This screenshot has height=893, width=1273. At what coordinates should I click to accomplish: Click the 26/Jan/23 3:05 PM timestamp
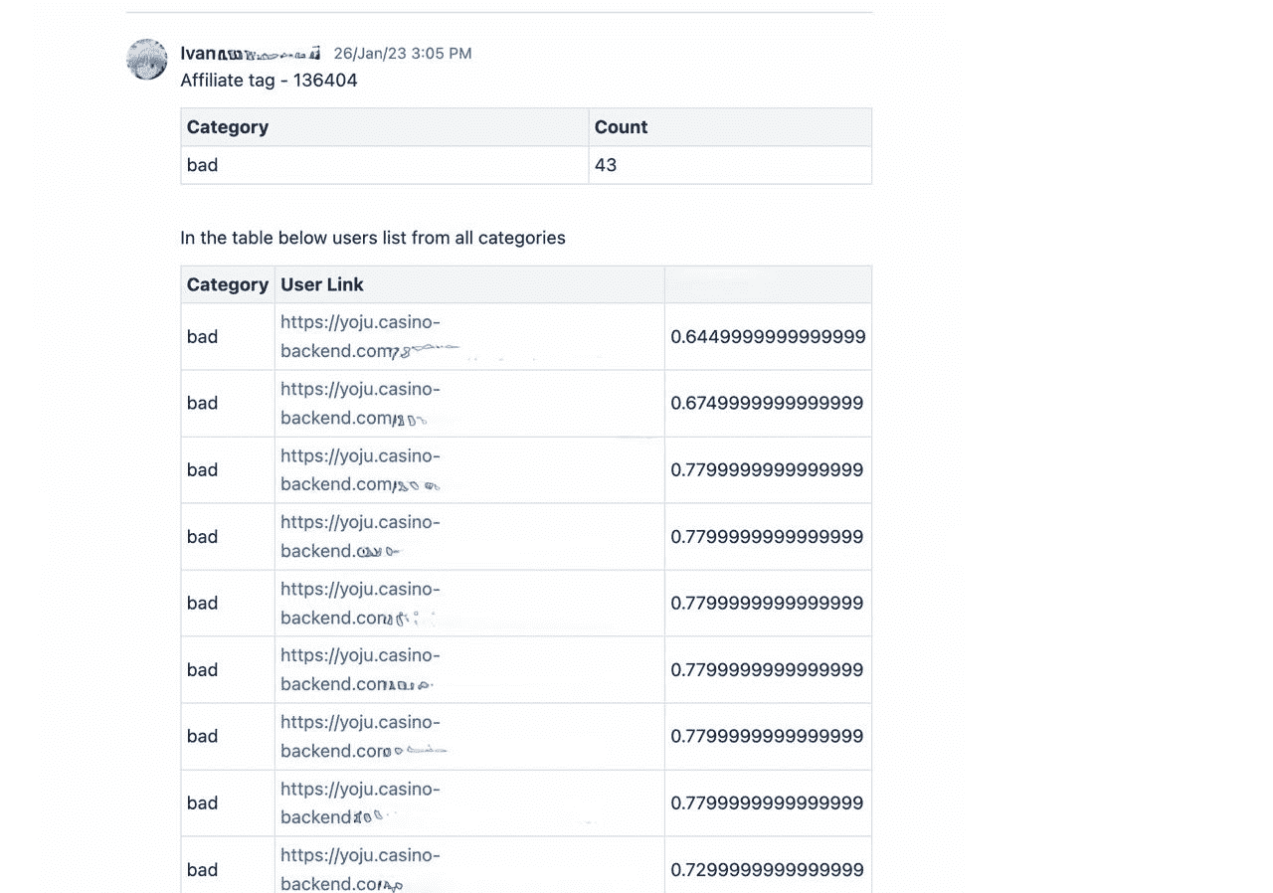click(403, 53)
